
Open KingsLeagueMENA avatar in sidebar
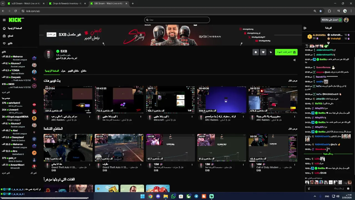(x=34, y=118)
